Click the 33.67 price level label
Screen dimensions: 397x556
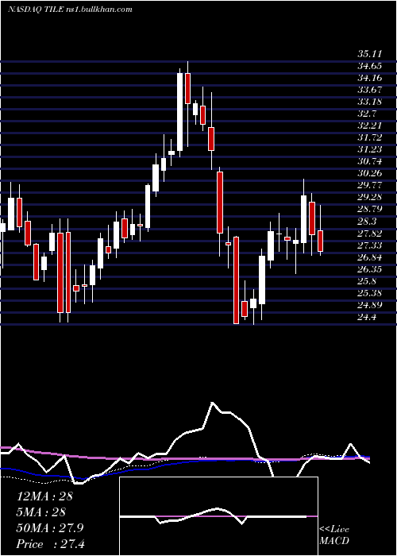[369, 90]
